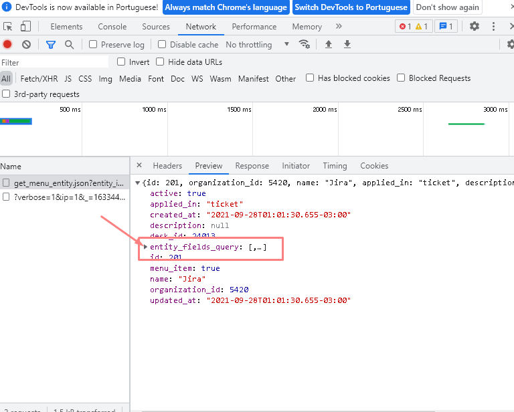Tick the Invert filter checkbox
The height and width of the screenshot is (412, 514).
point(121,62)
